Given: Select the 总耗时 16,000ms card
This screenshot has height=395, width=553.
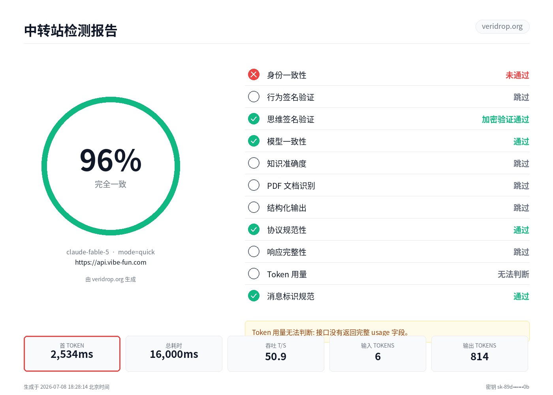Looking at the screenshot, I should tap(174, 354).
